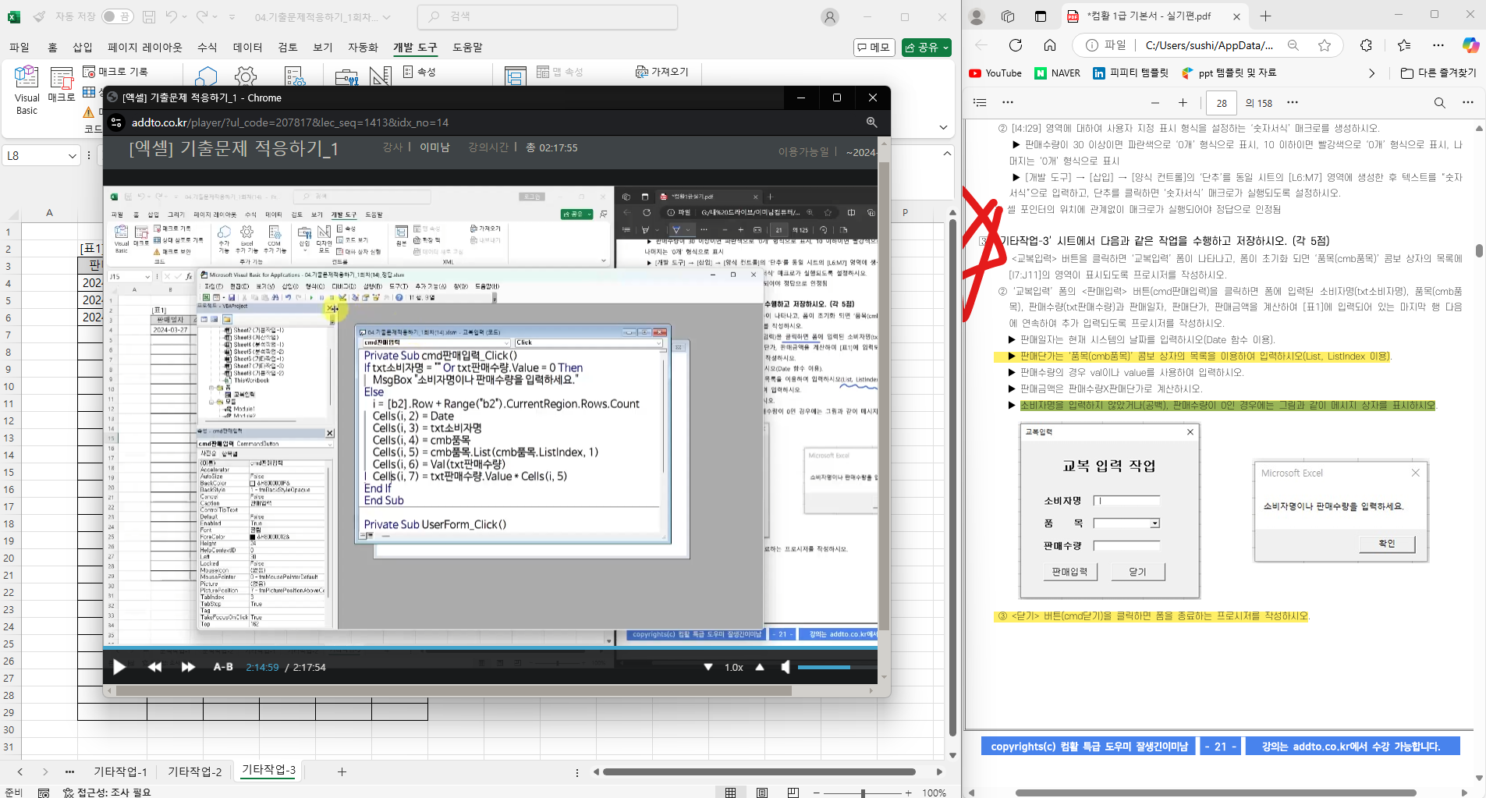This screenshot has width=1486, height=798.
Task: Refresh the Edge PDF page
Action: coord(1015,45)
